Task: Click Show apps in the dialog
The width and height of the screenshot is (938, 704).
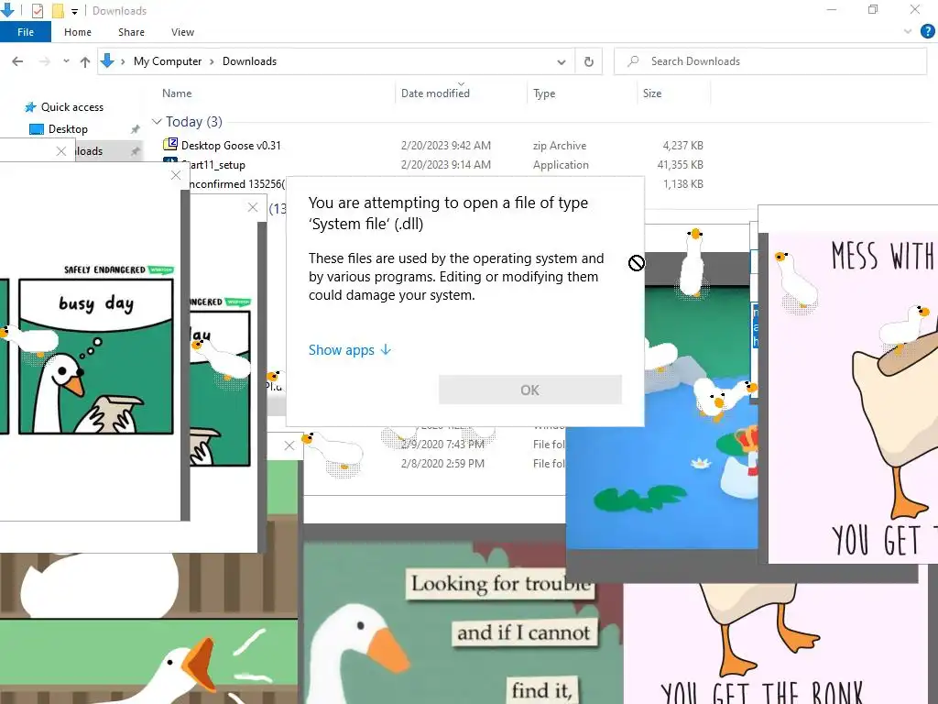Action: coord(349,349)
